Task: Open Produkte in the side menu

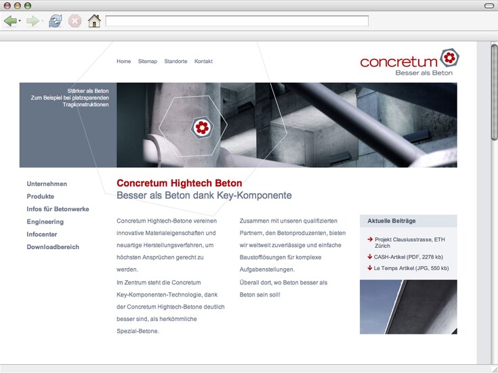Action: (41, 196)
